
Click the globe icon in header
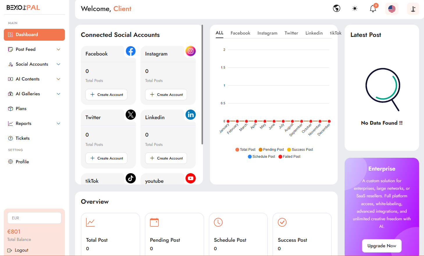[x=336, y=8]
